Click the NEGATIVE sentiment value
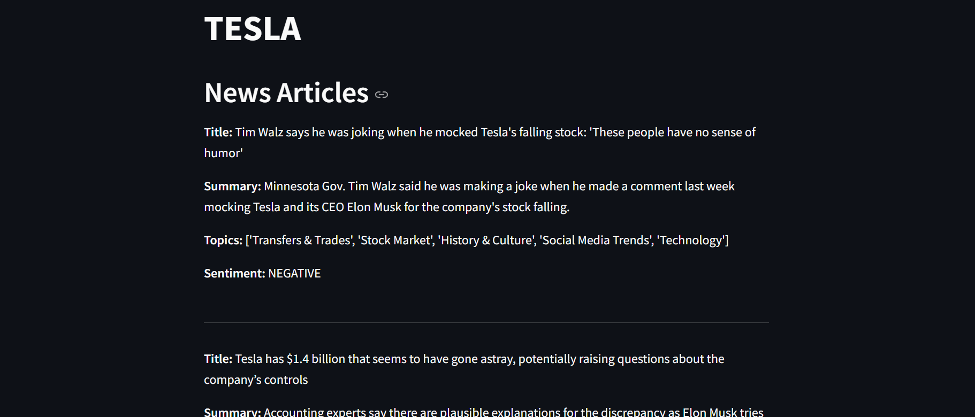This screenshot has width=975, height=417. 294,273
